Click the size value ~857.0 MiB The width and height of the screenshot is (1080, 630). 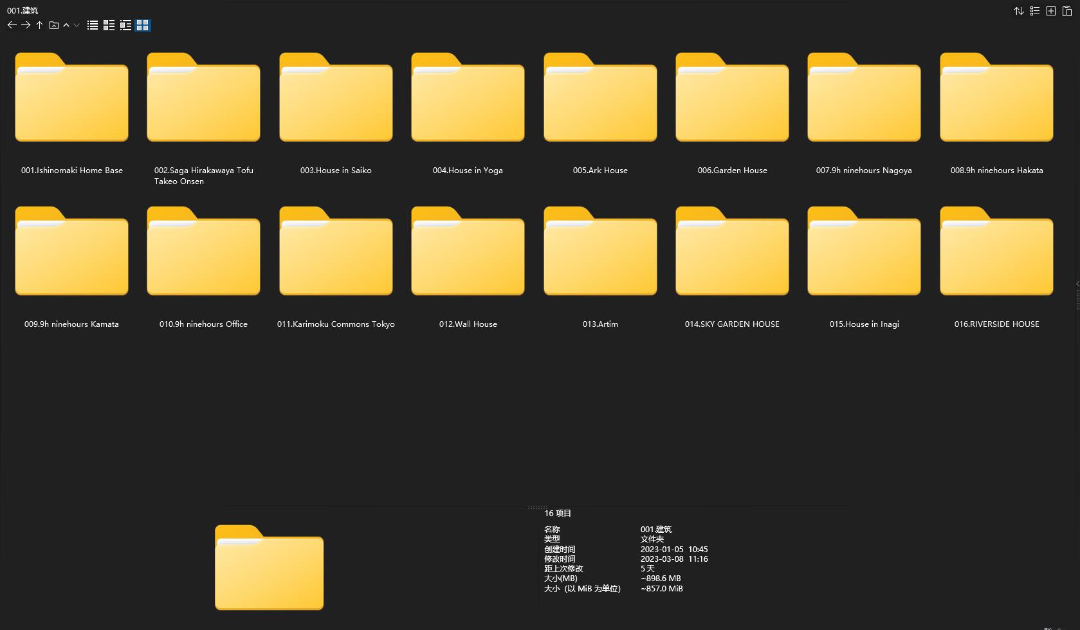[662, 588]
